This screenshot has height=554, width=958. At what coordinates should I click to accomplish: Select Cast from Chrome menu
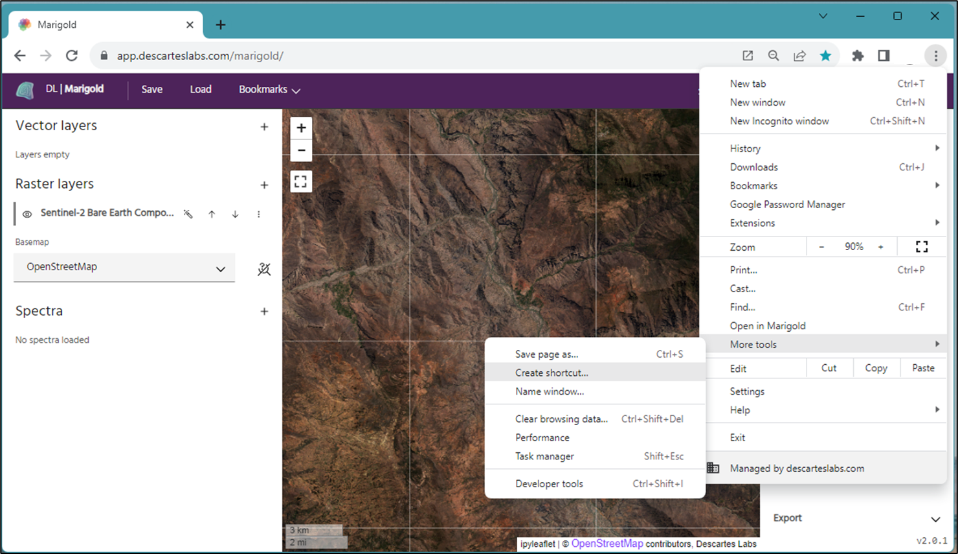point(823,289)
